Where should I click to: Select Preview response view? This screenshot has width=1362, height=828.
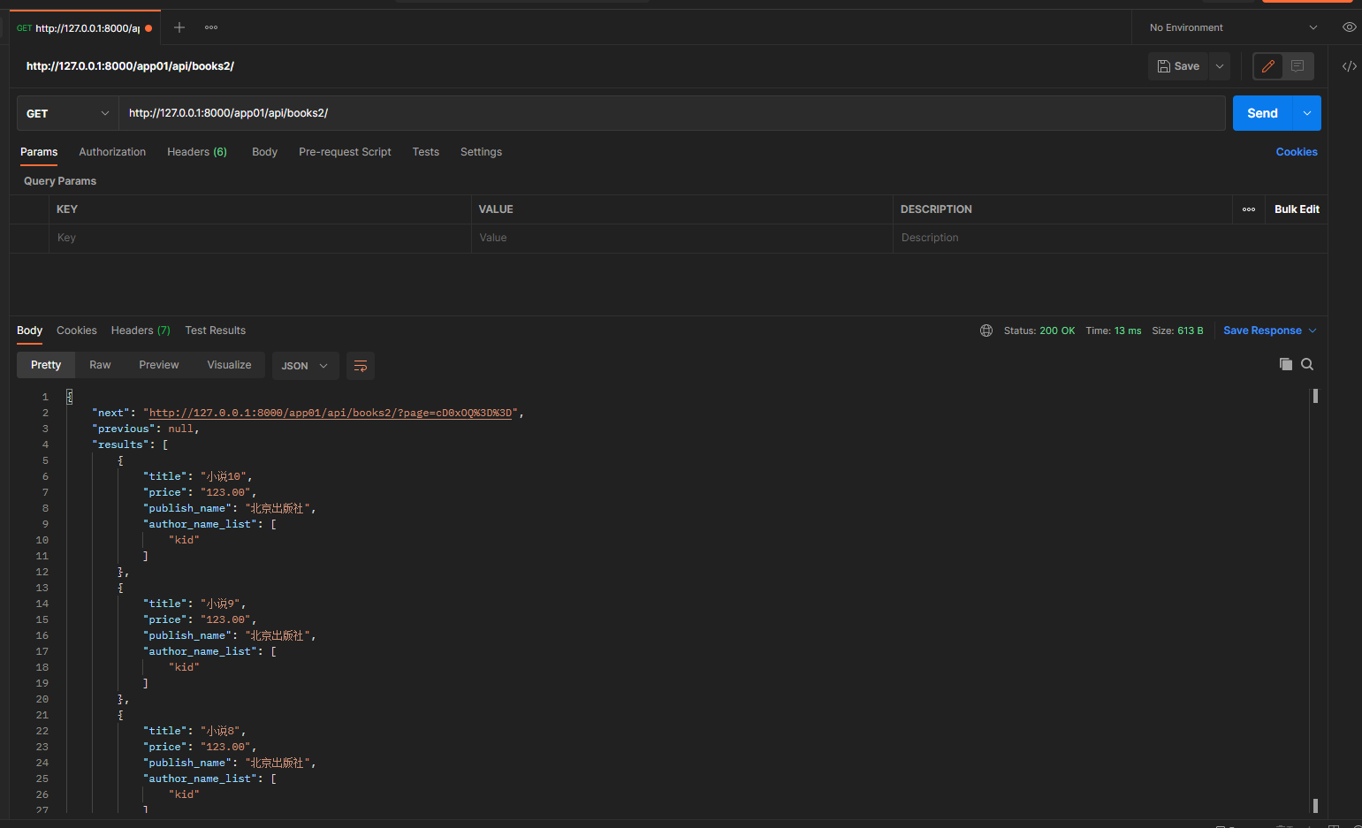click(x=158, y=365)
